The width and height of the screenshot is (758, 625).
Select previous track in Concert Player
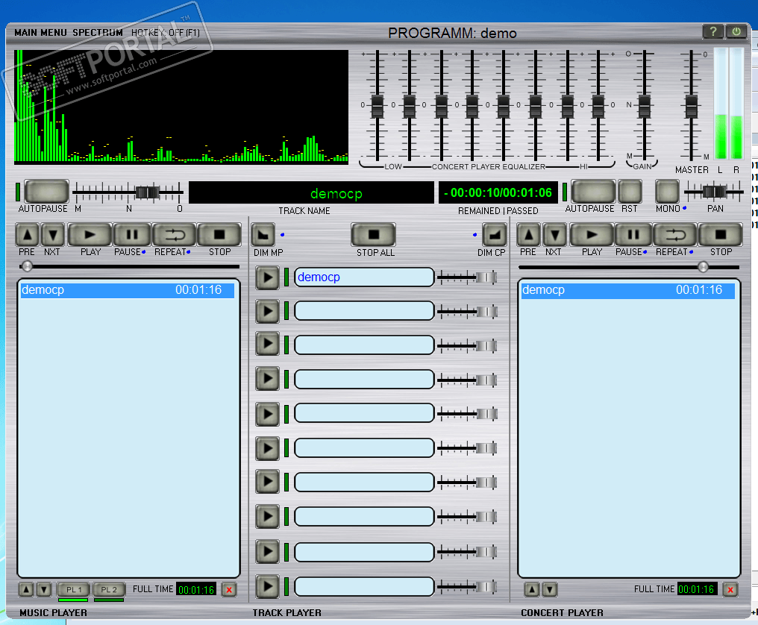[528, 235]
